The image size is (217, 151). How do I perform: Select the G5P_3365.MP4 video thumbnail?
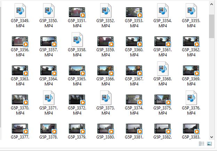77,71
